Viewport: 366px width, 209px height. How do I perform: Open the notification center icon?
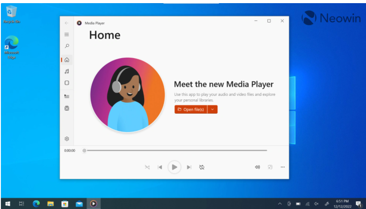tap(359, 204)
